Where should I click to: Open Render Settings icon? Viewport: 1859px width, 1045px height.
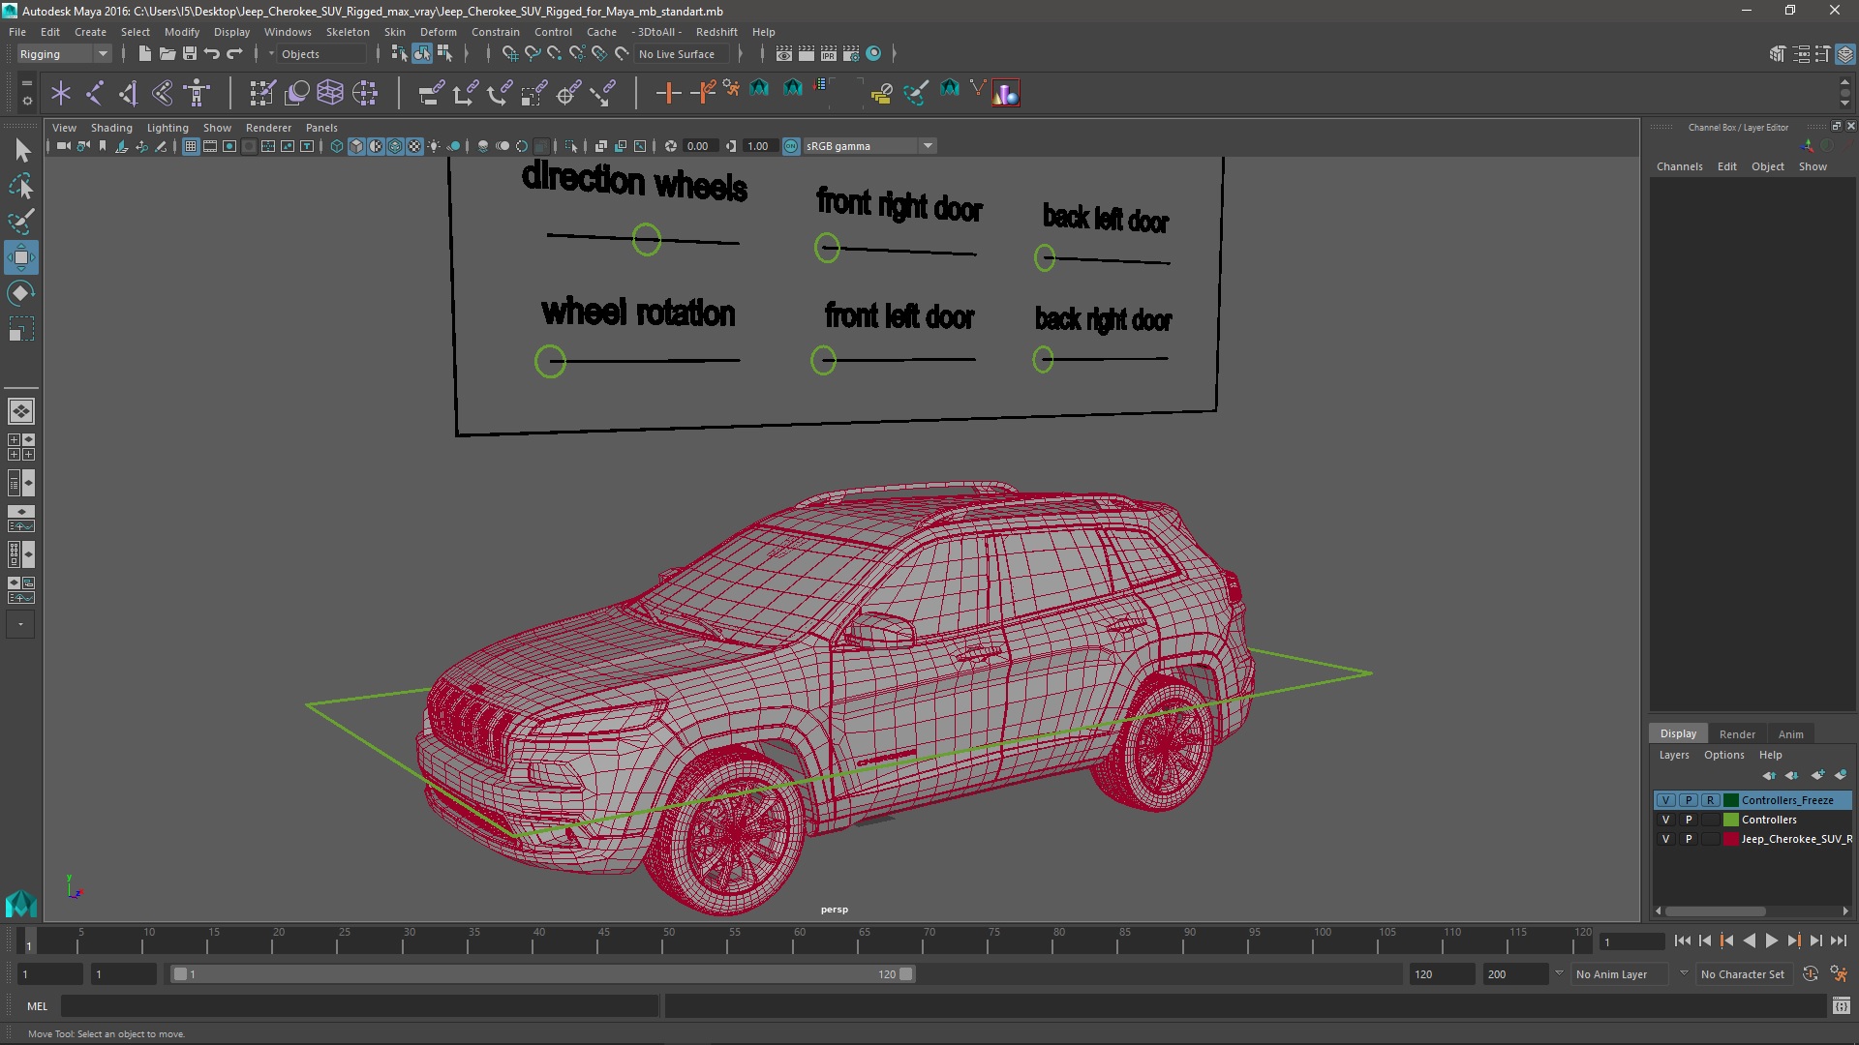point(851,54)
